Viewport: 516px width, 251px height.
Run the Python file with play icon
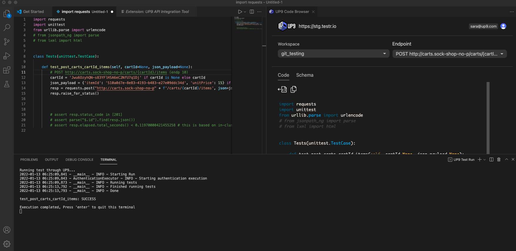click(240, 12)
